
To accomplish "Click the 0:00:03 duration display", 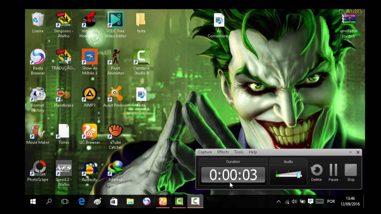I will click(233, 175).
